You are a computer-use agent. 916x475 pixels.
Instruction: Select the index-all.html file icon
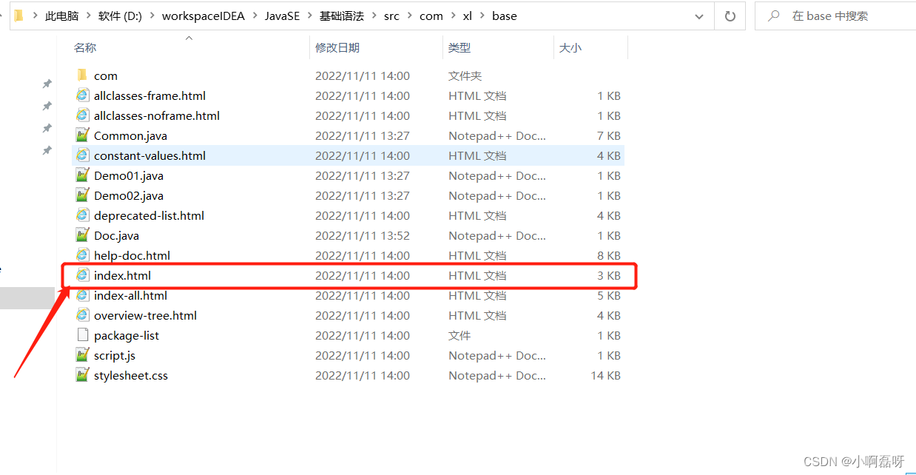coord(82,295)
